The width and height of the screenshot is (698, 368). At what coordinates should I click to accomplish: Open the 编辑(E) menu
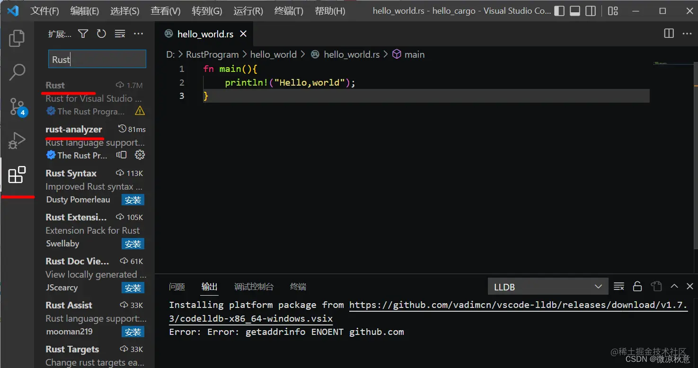click(85, 11)
